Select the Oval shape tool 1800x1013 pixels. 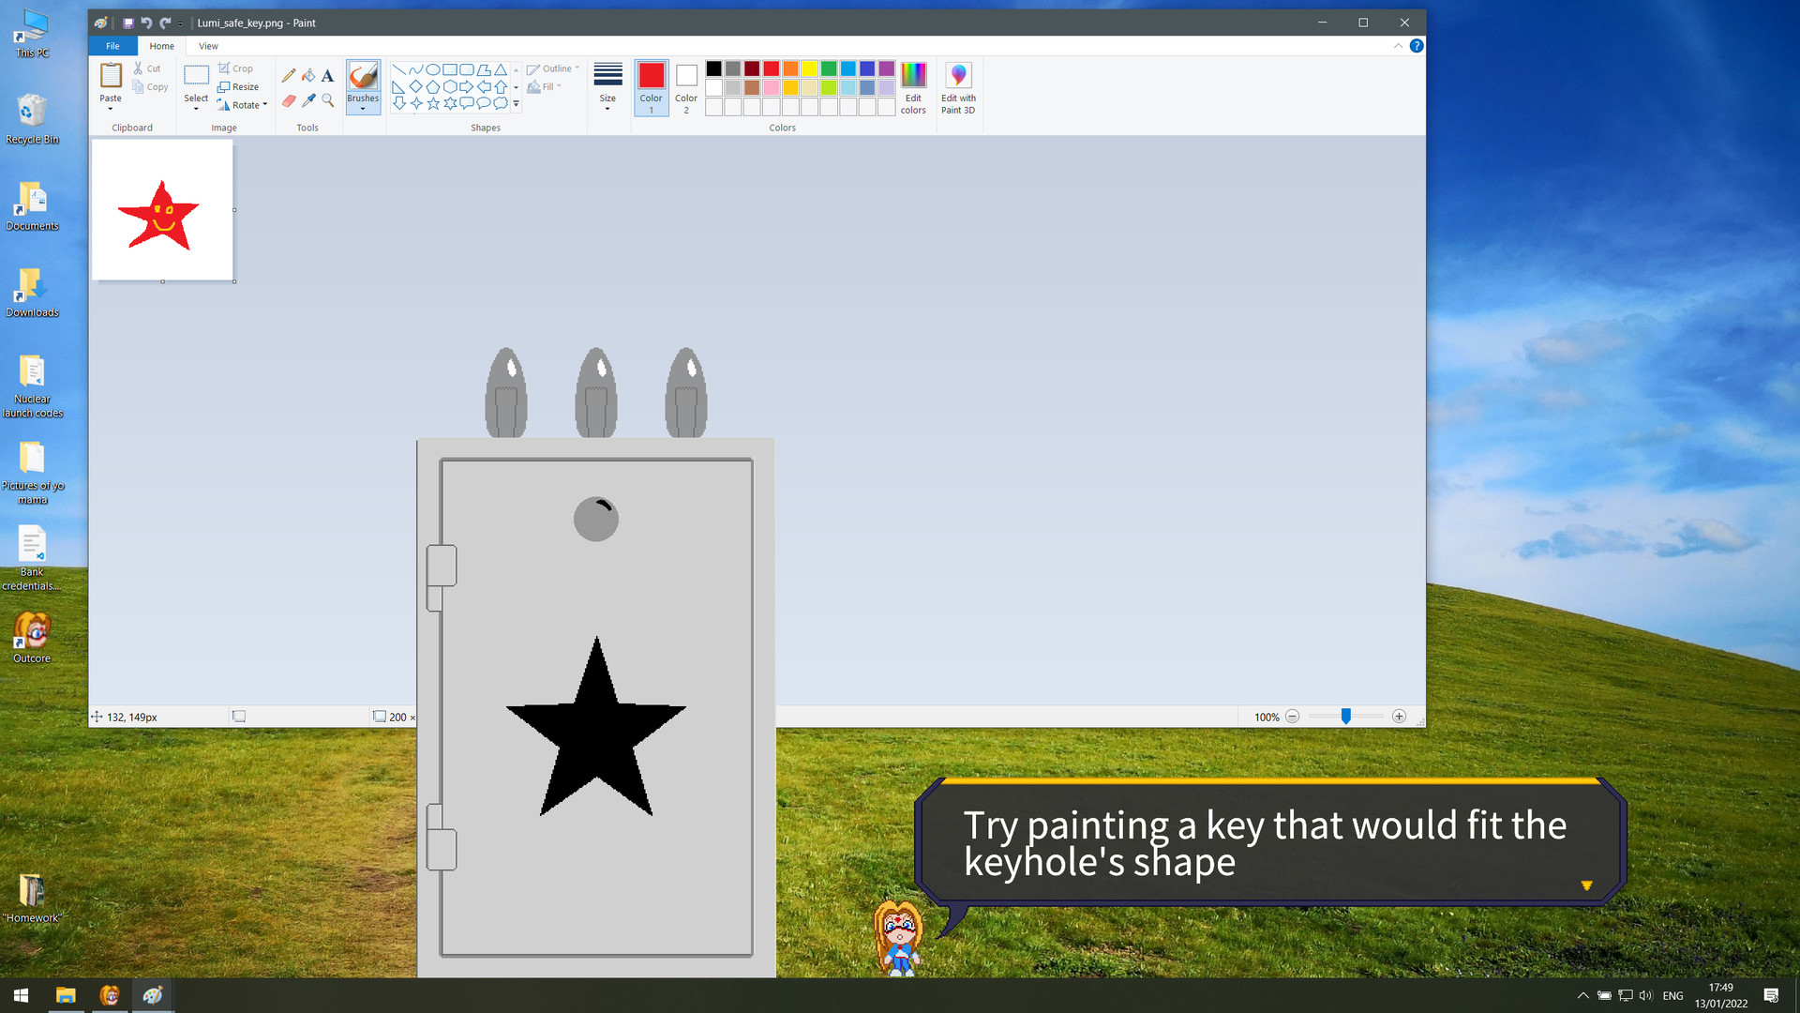pyautogui.click(x=432, y=68)
